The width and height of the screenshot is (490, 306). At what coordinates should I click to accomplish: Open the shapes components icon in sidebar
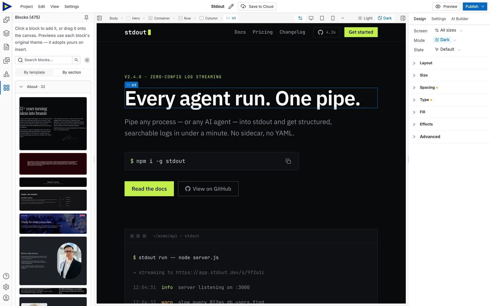[6, 74]
